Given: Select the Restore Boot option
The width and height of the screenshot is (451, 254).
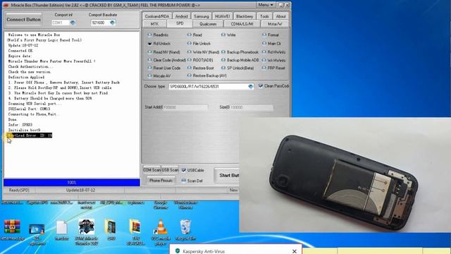Looking at the screenshot, I should coord(200,68).
